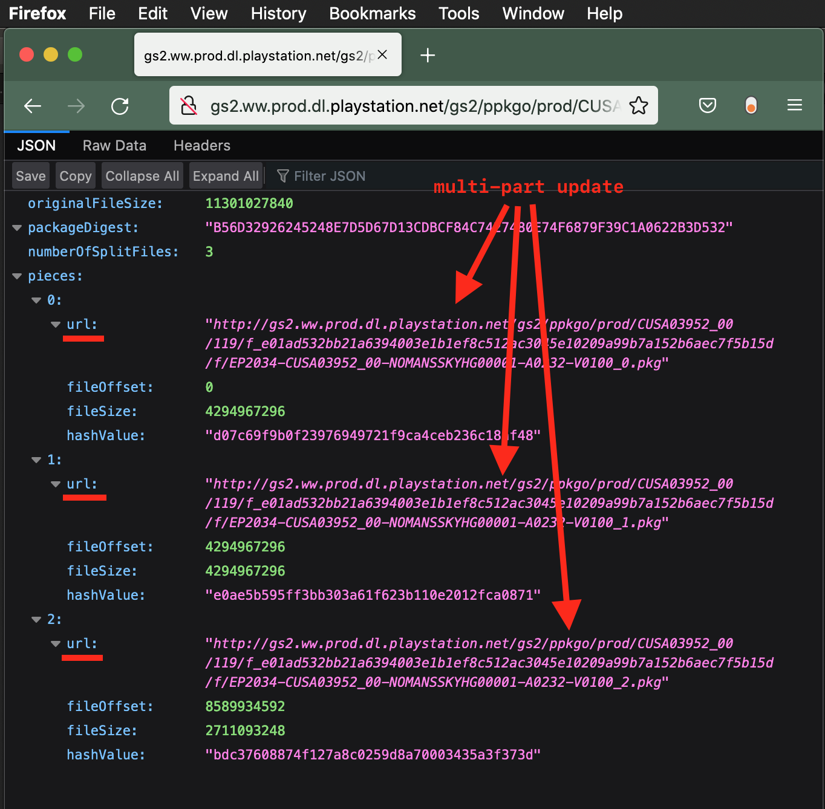This screenshot has width=825, height=809.
Task: Click the numberOfSplitFiles key
Action: tap(103, 252)
